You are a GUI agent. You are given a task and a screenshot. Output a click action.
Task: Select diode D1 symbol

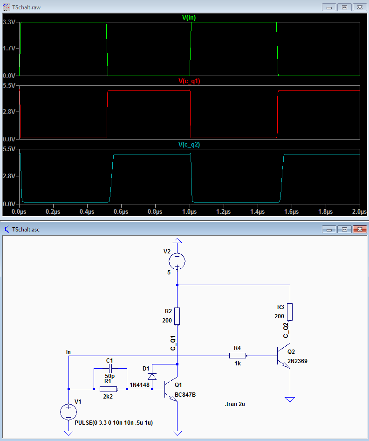(152, 377)
